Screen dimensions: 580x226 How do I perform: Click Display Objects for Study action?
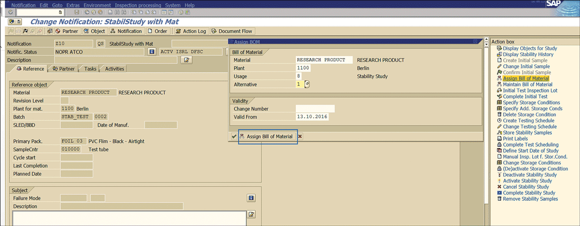click(530, 48)
